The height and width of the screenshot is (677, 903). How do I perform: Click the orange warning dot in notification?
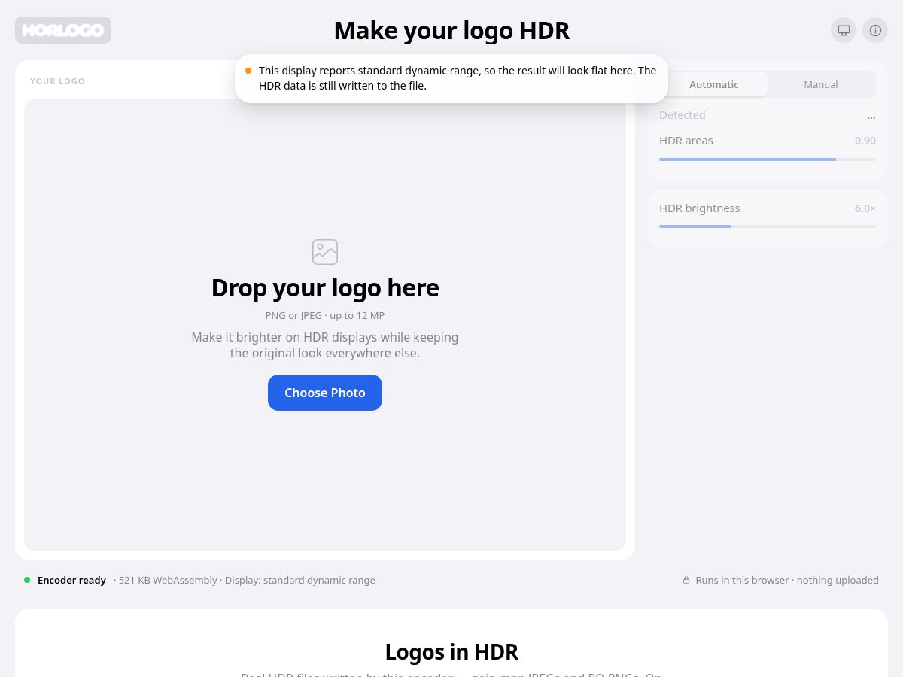pyautogui.click(x=248, y=71)
